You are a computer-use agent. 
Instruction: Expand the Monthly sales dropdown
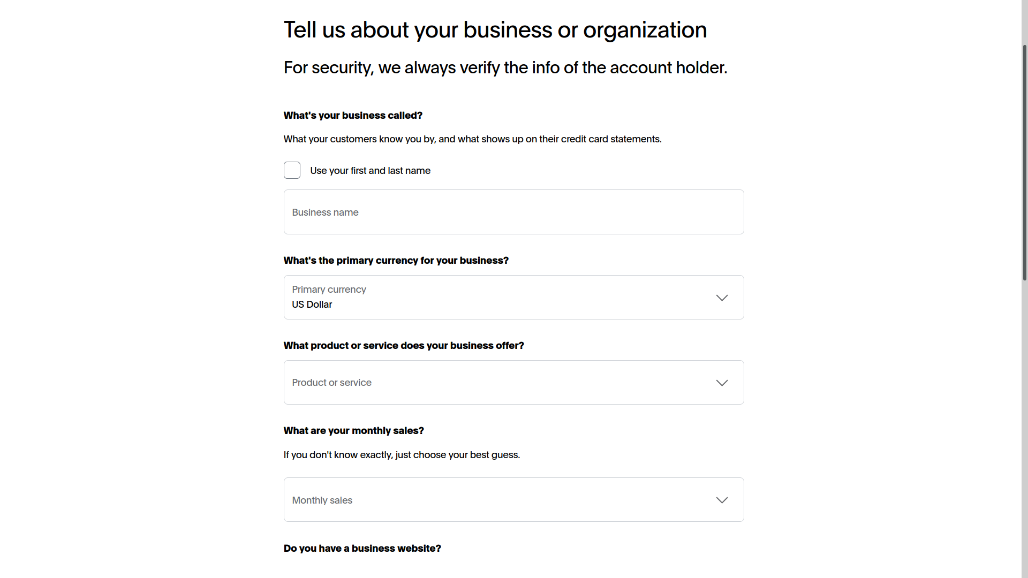coord(502,500)
